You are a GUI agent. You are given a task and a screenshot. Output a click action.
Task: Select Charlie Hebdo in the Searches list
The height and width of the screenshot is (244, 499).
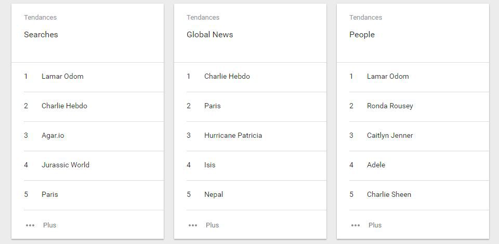click(x=64, y=106)
